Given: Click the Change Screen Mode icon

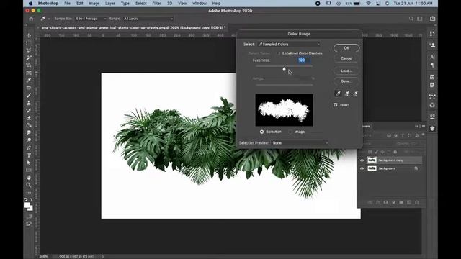Looking at the screenshot, I should coord(29,224).
